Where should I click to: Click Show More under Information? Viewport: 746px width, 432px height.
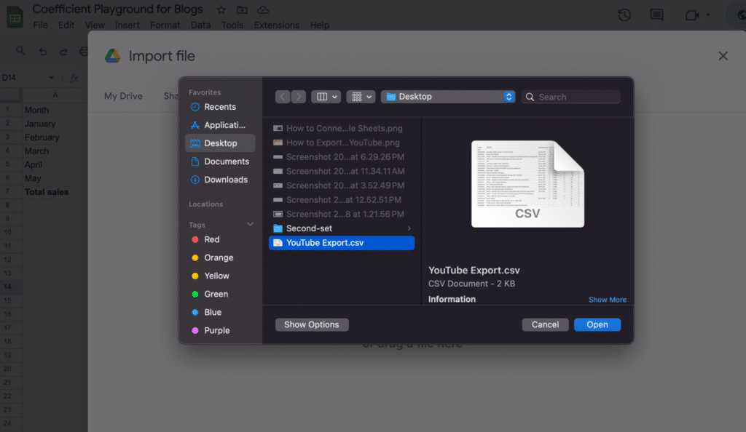[x=607, y=300]
